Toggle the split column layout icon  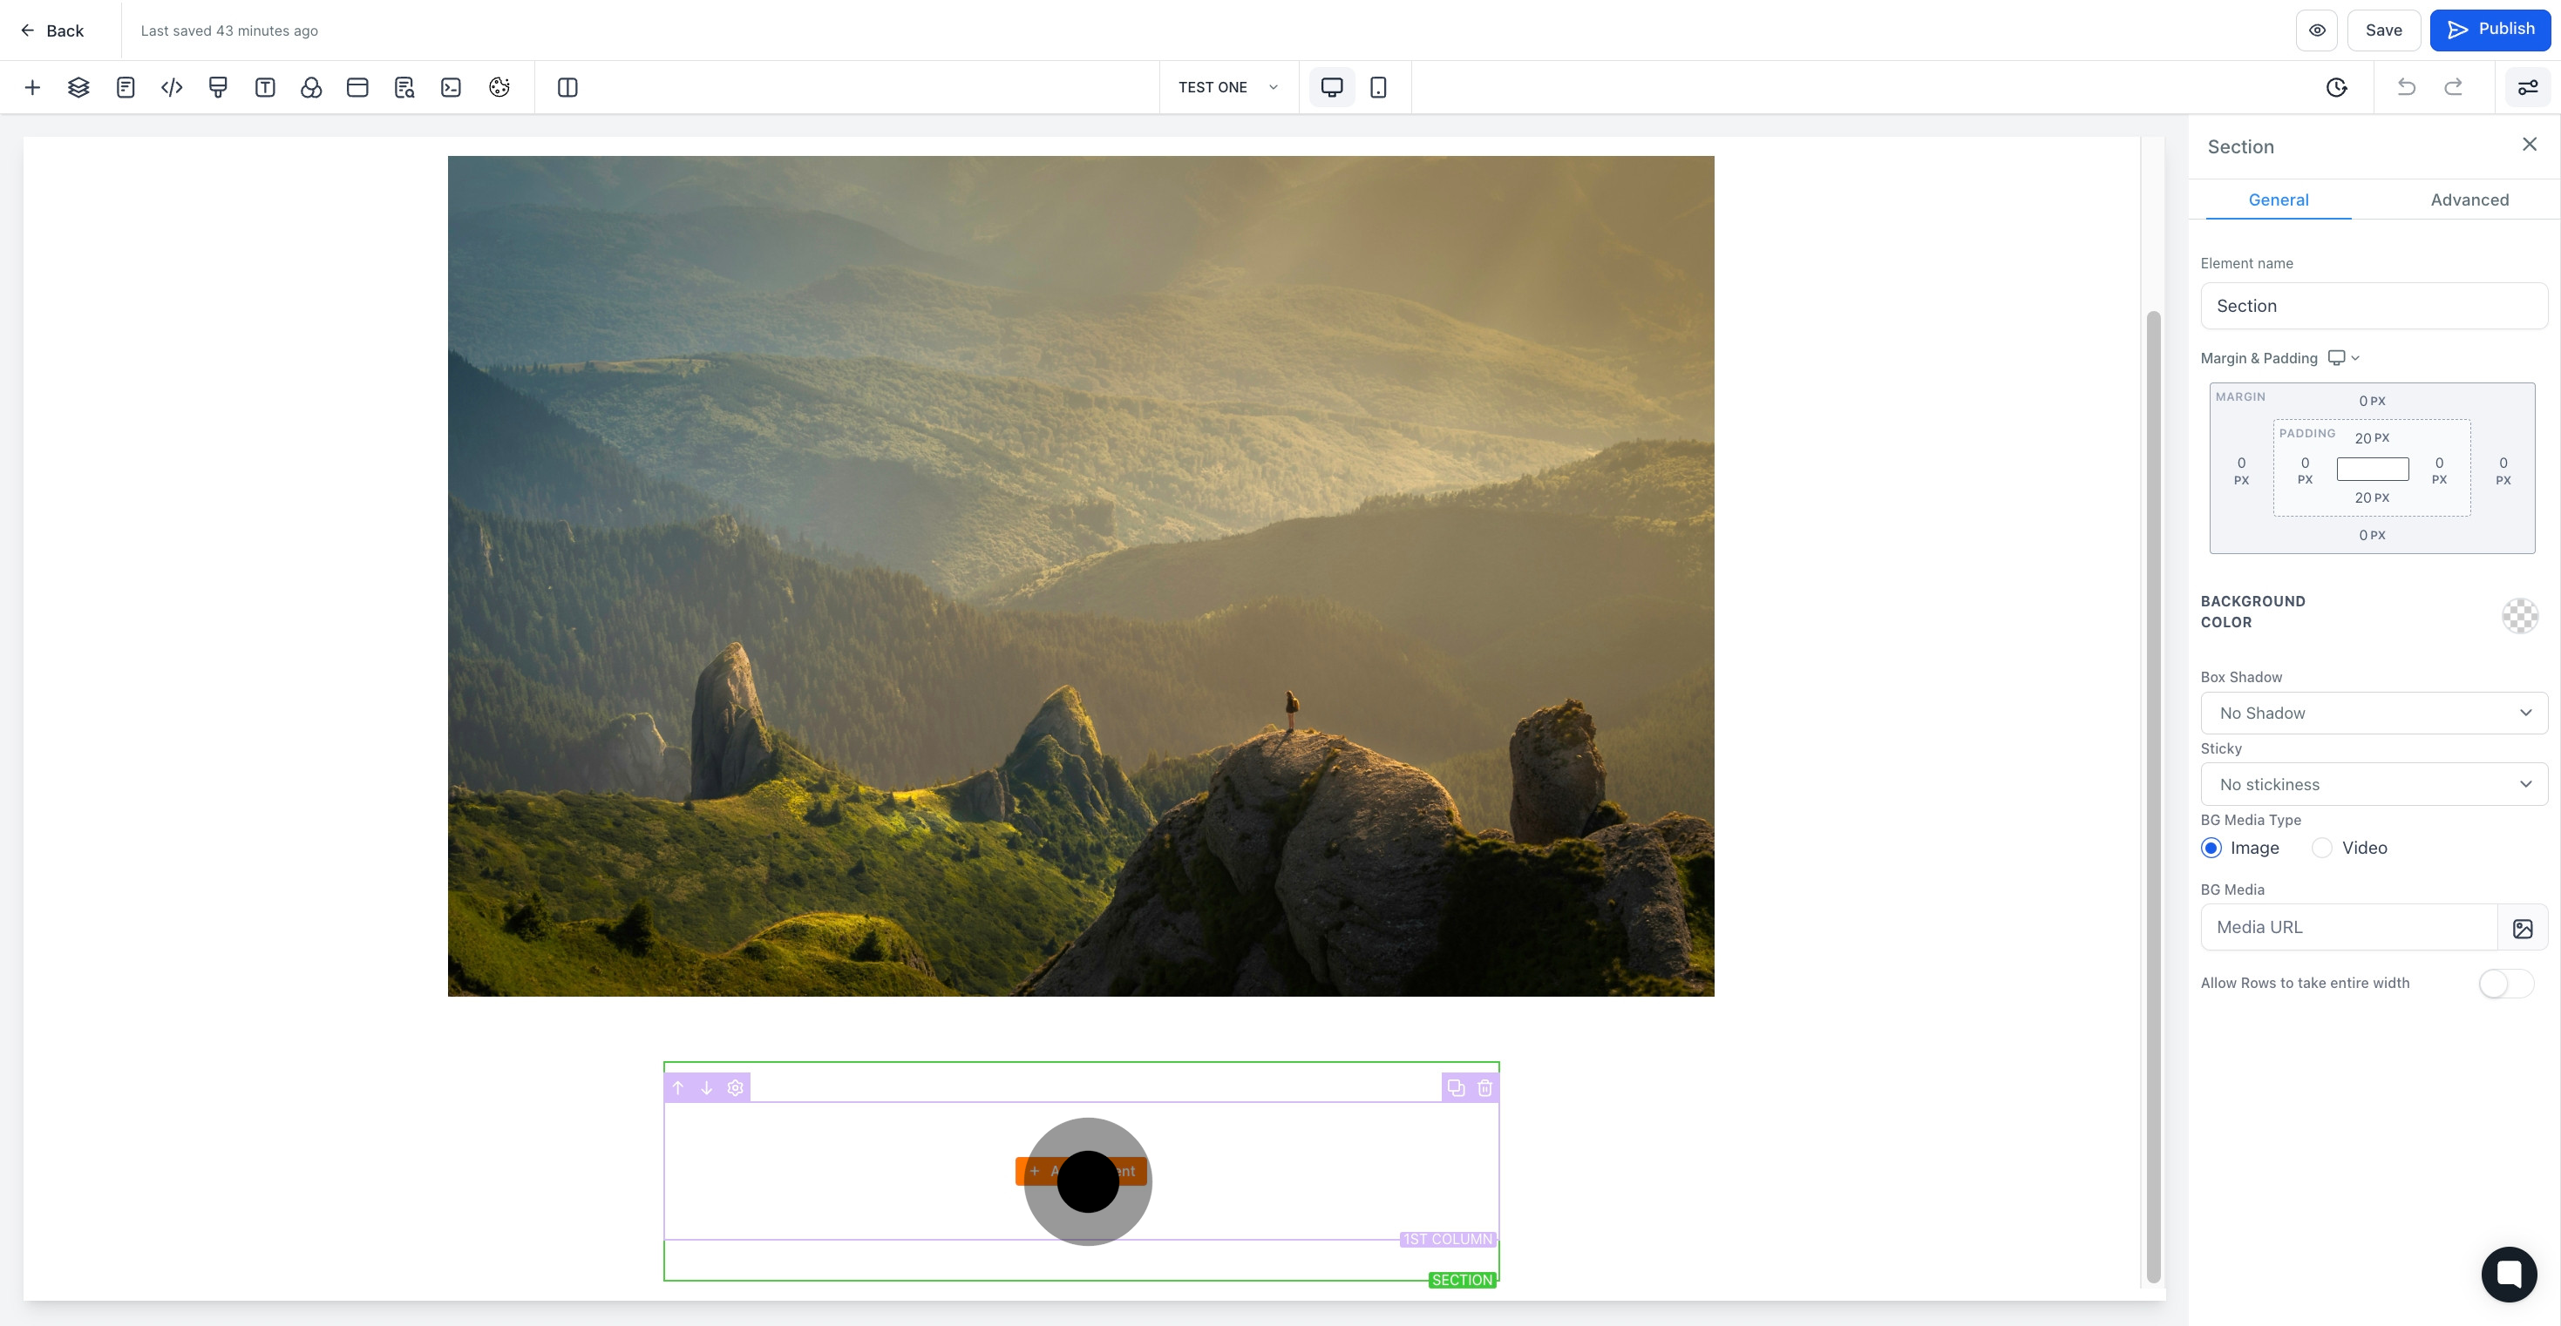click(567, 87)
